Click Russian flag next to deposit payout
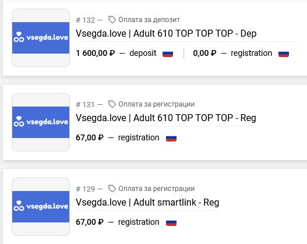 (168, 54)
